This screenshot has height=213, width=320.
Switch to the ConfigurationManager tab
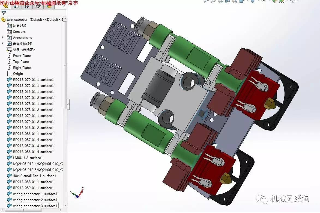click(x=27, y=6)
